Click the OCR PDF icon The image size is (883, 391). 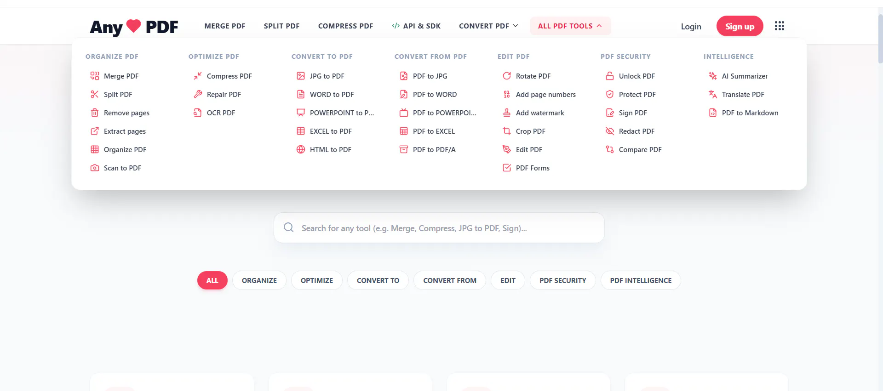click(x=198, y=113)
